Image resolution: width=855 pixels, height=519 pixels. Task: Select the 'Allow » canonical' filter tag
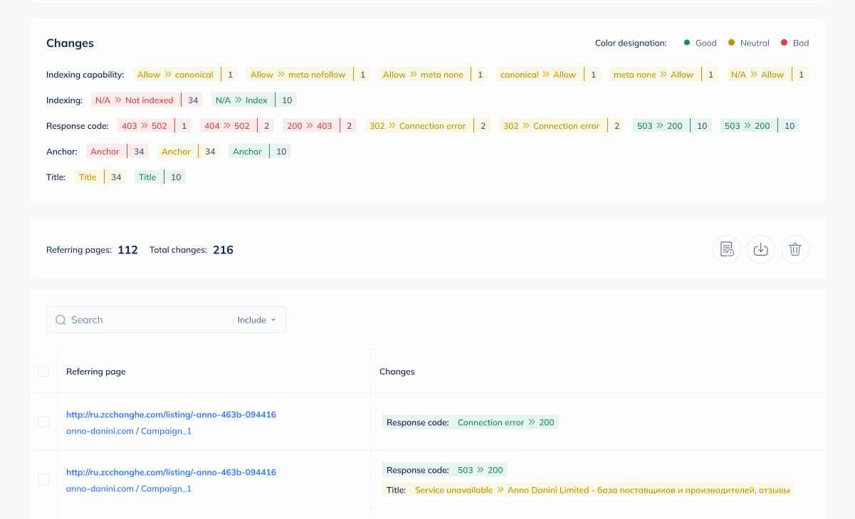pos(175,75)
